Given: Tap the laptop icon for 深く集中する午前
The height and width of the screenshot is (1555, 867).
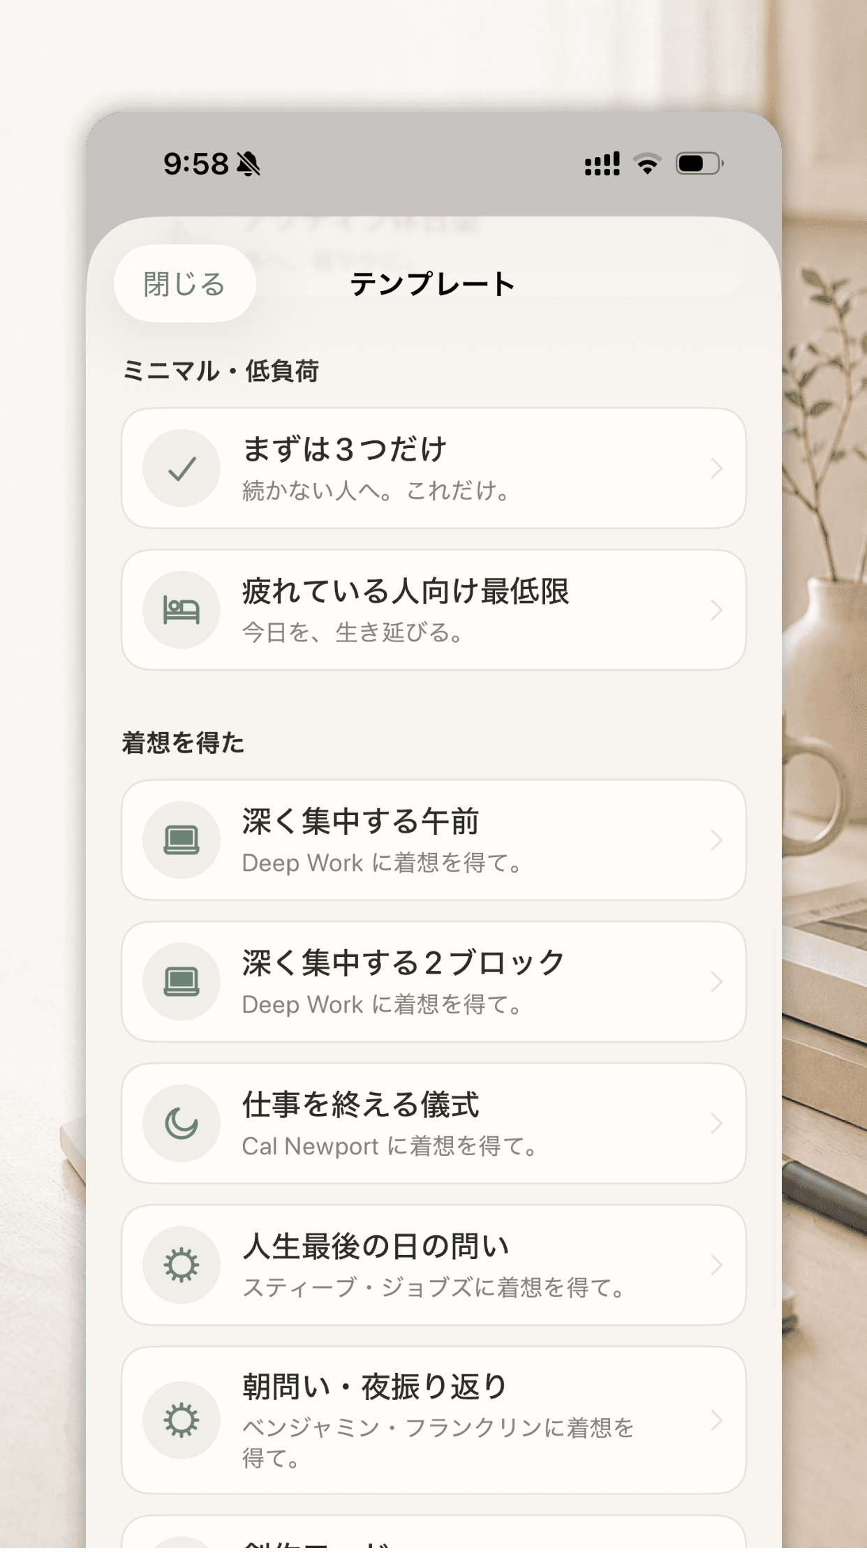Looking at the screenshot, I should 181,840.
